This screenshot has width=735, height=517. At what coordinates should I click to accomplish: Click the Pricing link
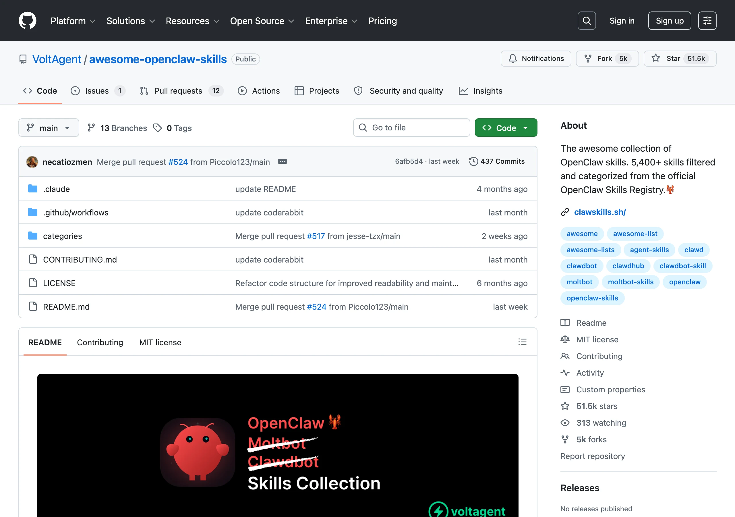382,21
